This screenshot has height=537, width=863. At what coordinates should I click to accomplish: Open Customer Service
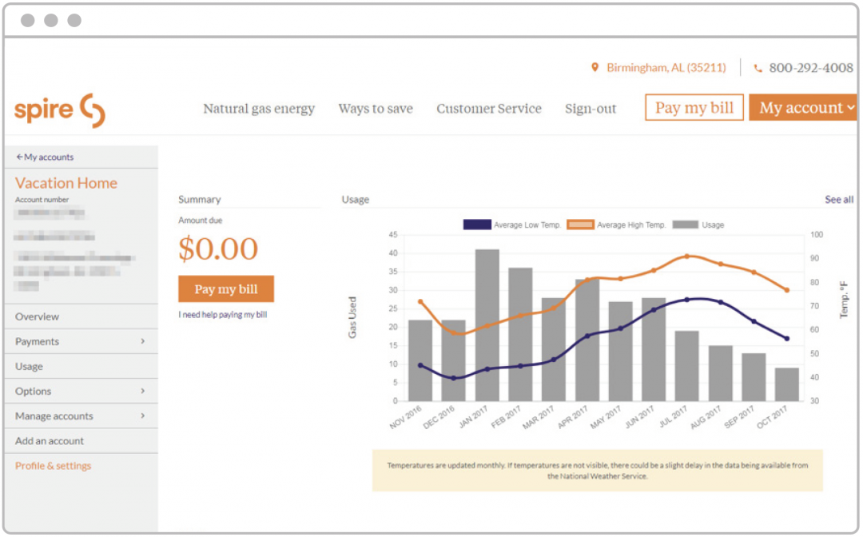coord(489,109)
